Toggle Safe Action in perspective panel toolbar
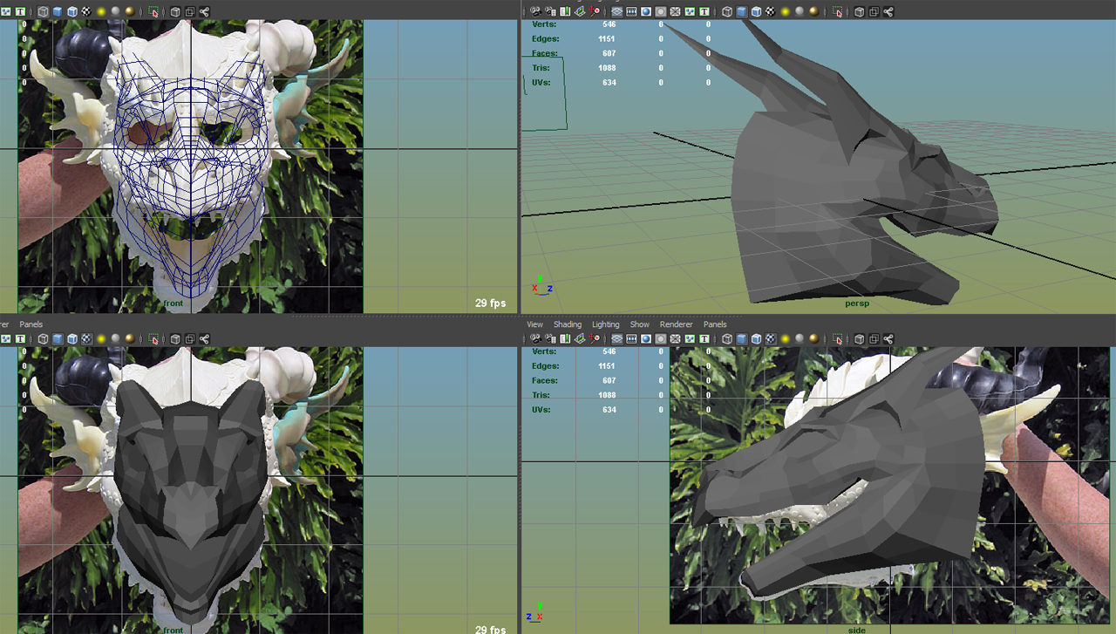The width and height of the screenshot is (1116, 634). click(689, 12)
